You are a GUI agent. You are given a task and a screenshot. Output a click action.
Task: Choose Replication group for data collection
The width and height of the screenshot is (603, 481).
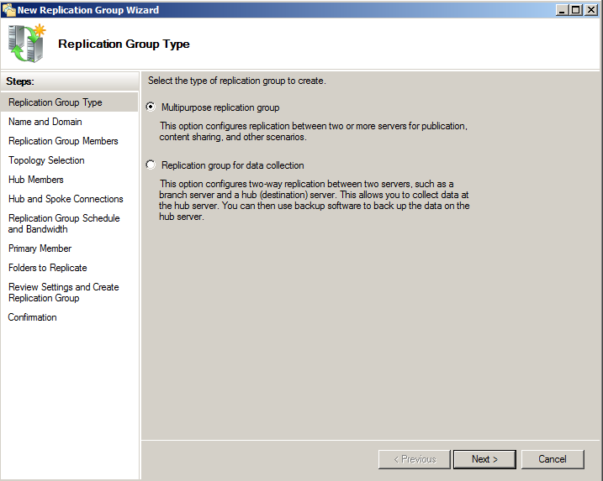click(151, 165)
